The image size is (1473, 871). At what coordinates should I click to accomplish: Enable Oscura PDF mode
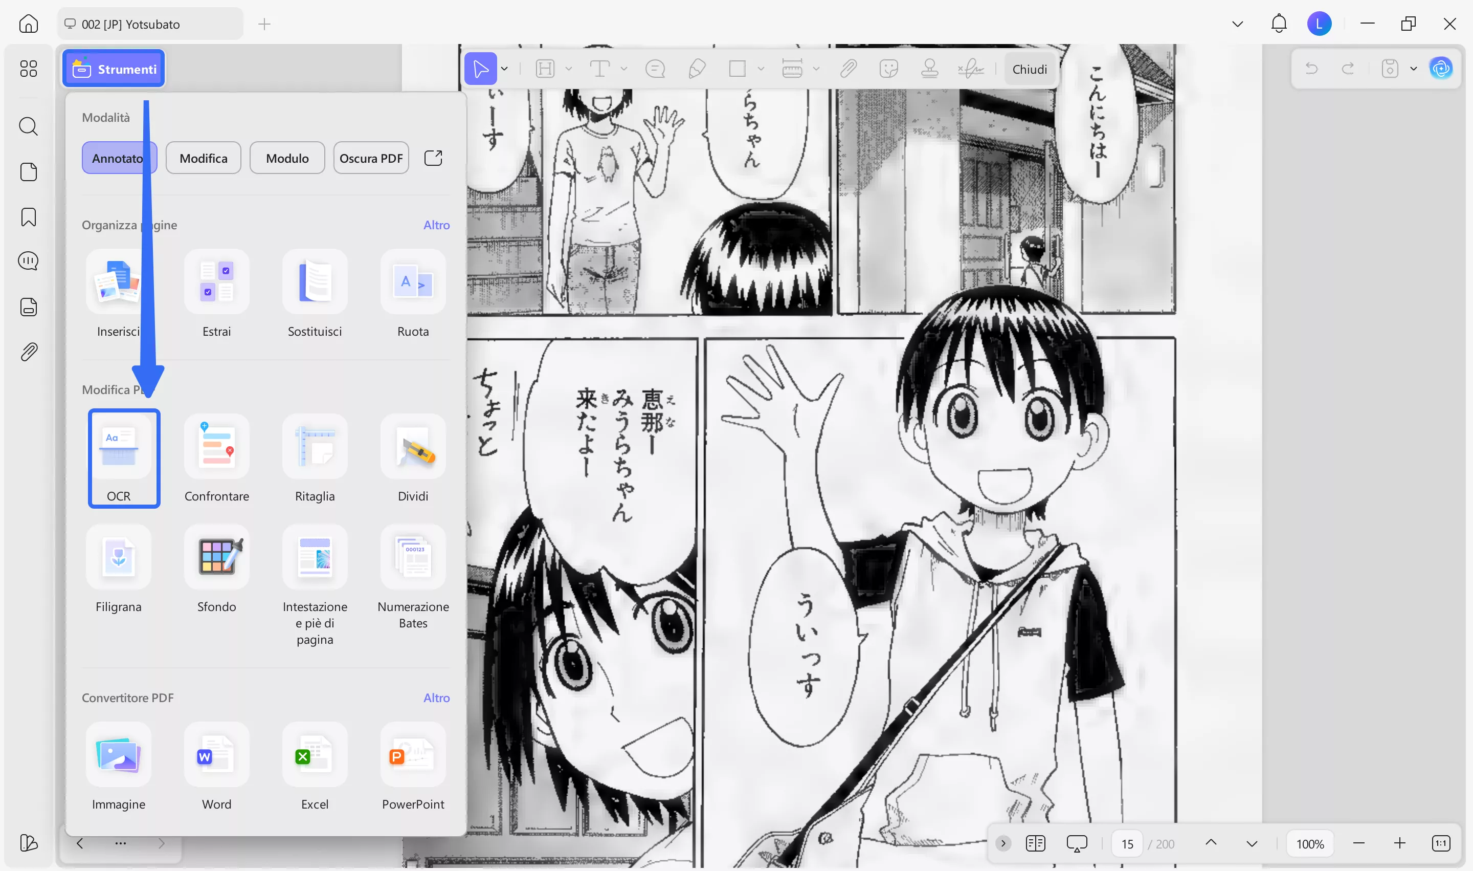tap(371, 158)
